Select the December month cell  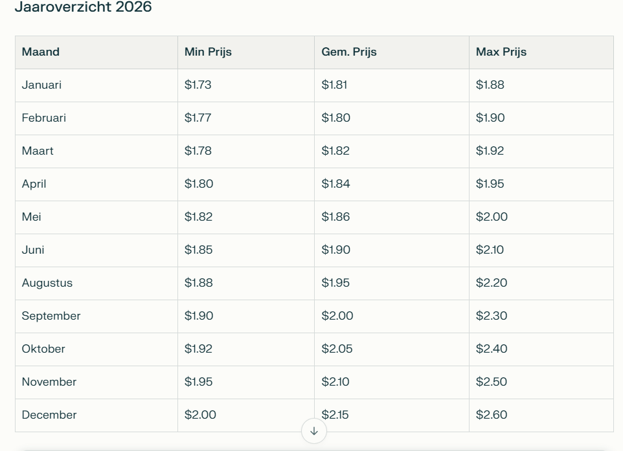point(49,415)
